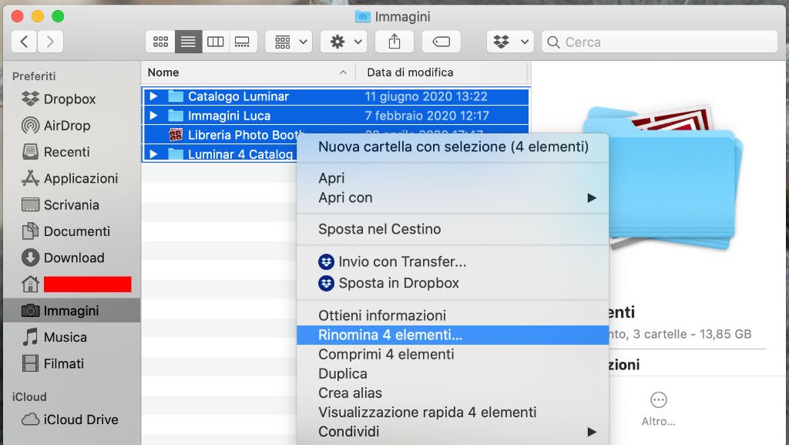This screenshot has height=445, width=789.
Task: Switch to list view
Action: click(188, 42)
